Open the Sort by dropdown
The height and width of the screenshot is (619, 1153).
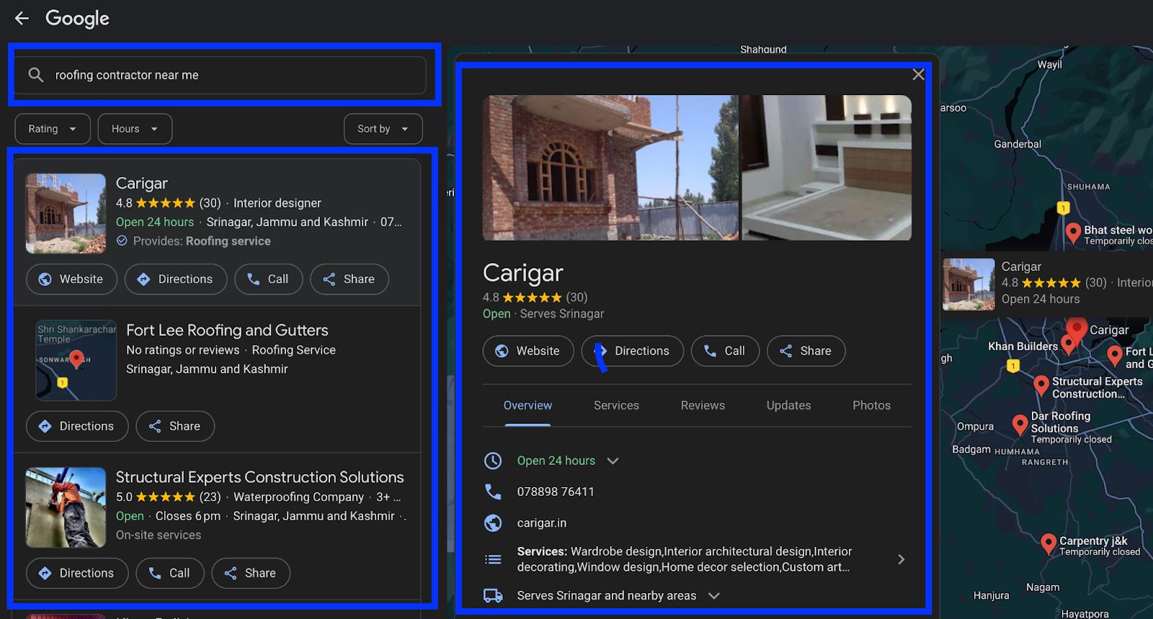[383, 129]
